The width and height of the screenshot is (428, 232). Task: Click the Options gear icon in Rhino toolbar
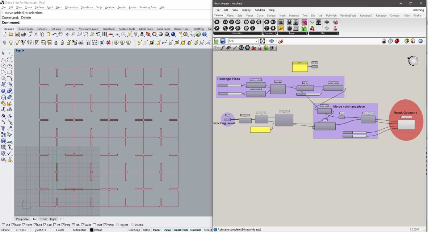(186, 34)
